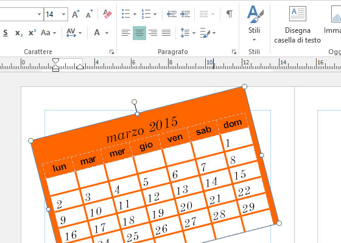Click the Decrease Font Size icon
The image size is (341, 243).
pyautogui.click(x=89, y=14)
